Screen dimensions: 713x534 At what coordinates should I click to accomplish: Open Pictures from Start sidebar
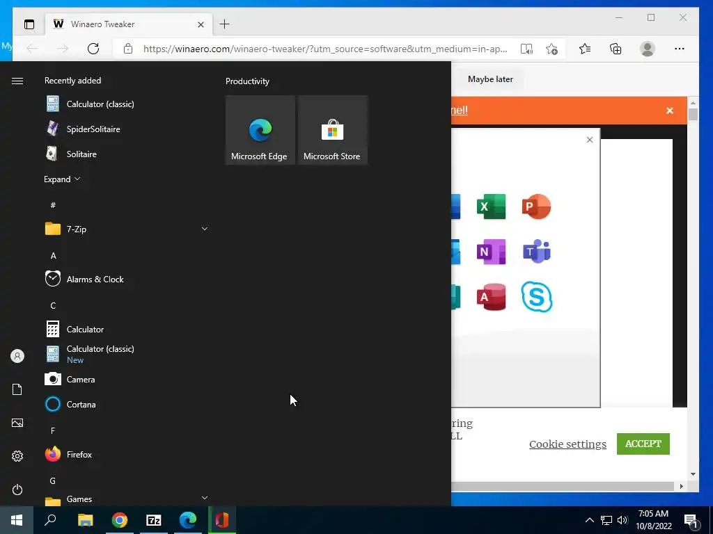pos(17,423)
